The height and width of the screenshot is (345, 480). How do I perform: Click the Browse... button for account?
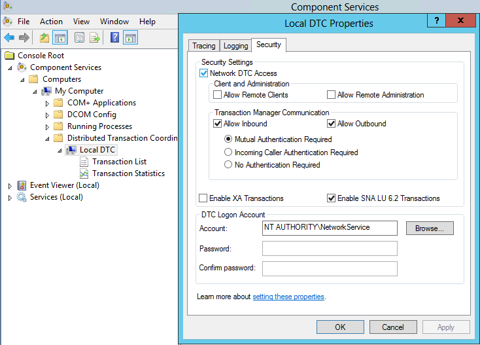429,228
